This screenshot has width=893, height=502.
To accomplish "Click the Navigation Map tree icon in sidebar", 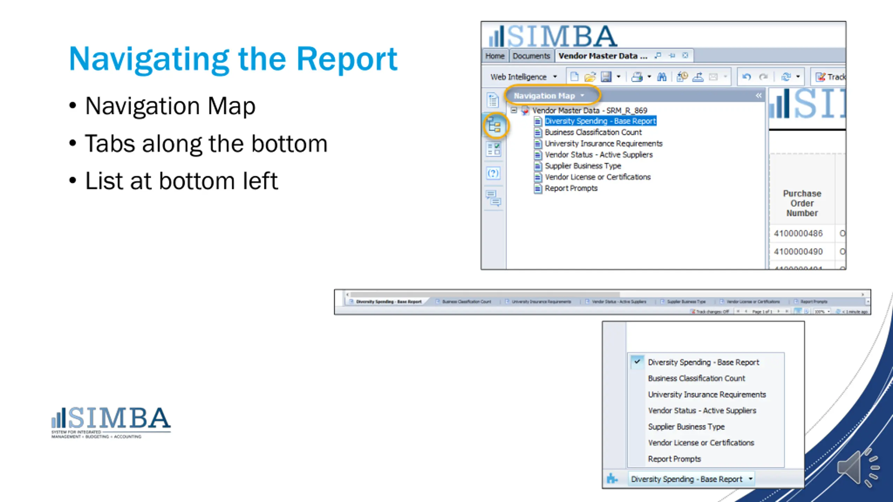I will click(x=494, y=125).
